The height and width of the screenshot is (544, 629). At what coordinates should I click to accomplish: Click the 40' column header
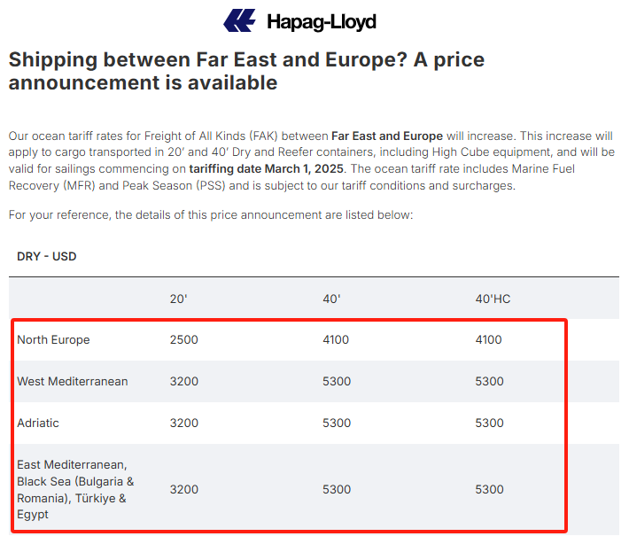pos(331,299)
